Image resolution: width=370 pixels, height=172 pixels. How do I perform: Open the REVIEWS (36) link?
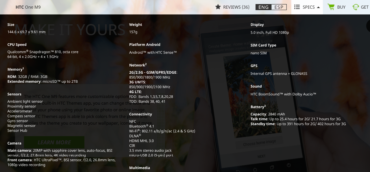coord(236,7)
